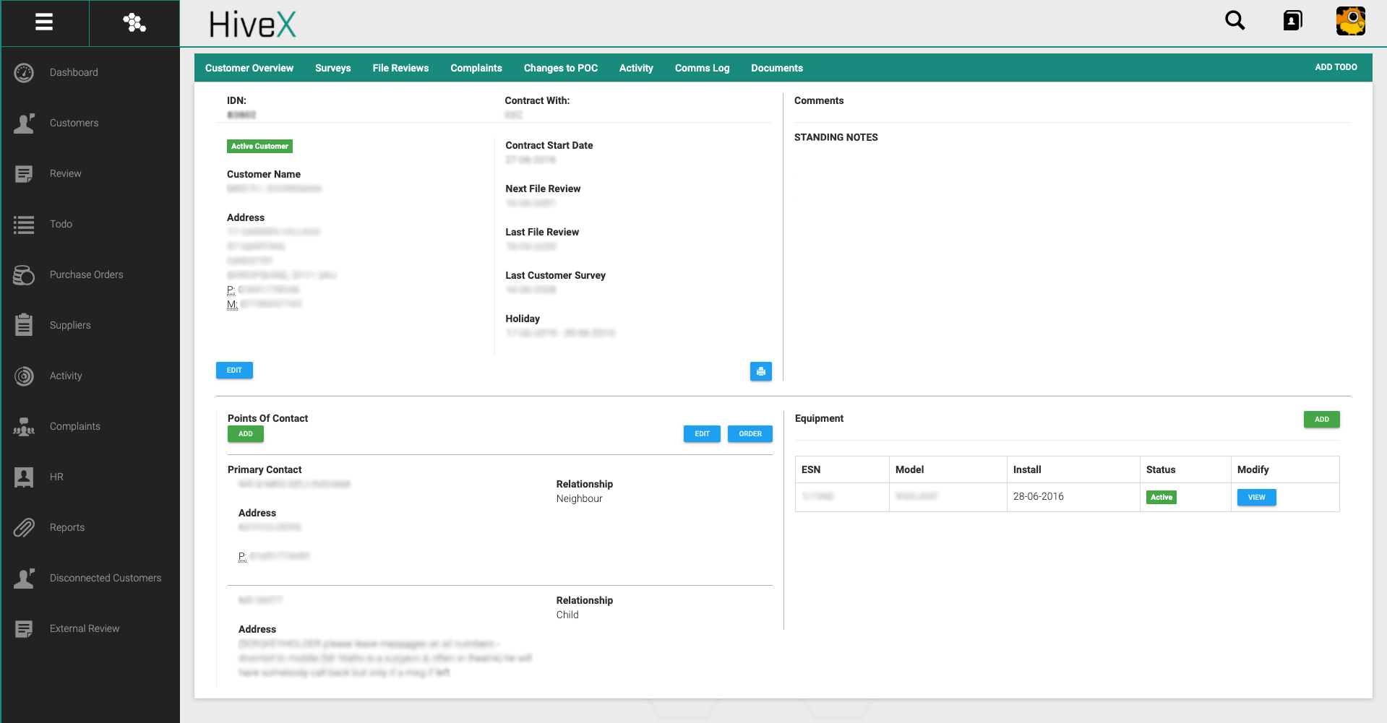
Task: Open the Changes to POC tab
Action: (x=560, y=69)
